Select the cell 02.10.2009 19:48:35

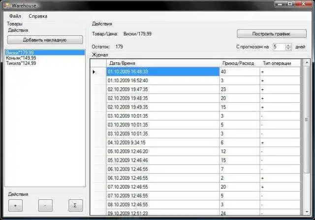pos(163,98)
